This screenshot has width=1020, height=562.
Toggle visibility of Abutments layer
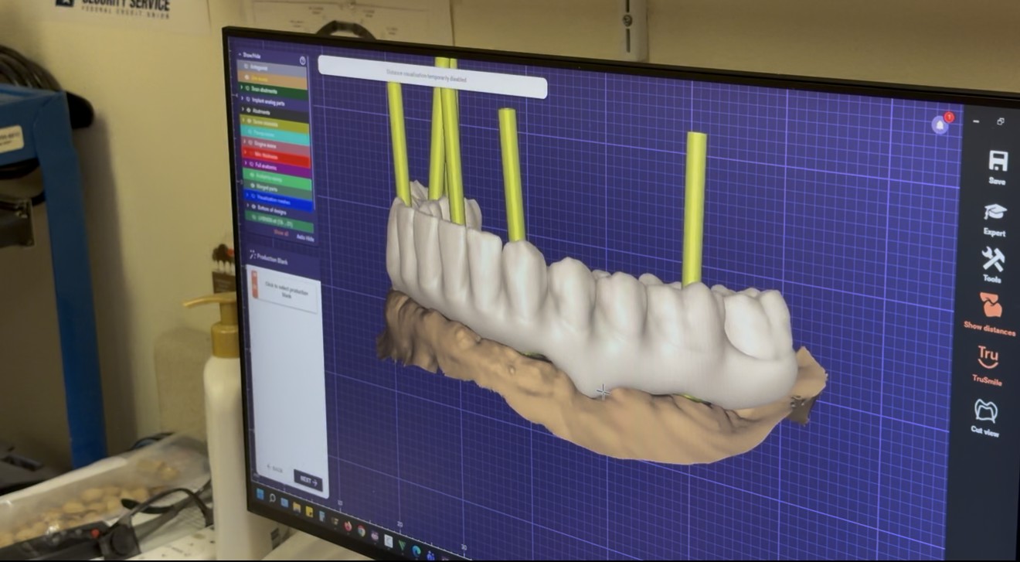coord(249,111)
